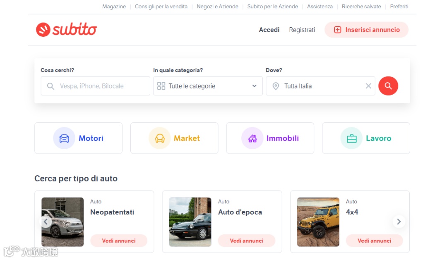Go to previous car types with left arrow
This screenshot has height=260, width=447.
pyautogui.click(x=46, y=222)
